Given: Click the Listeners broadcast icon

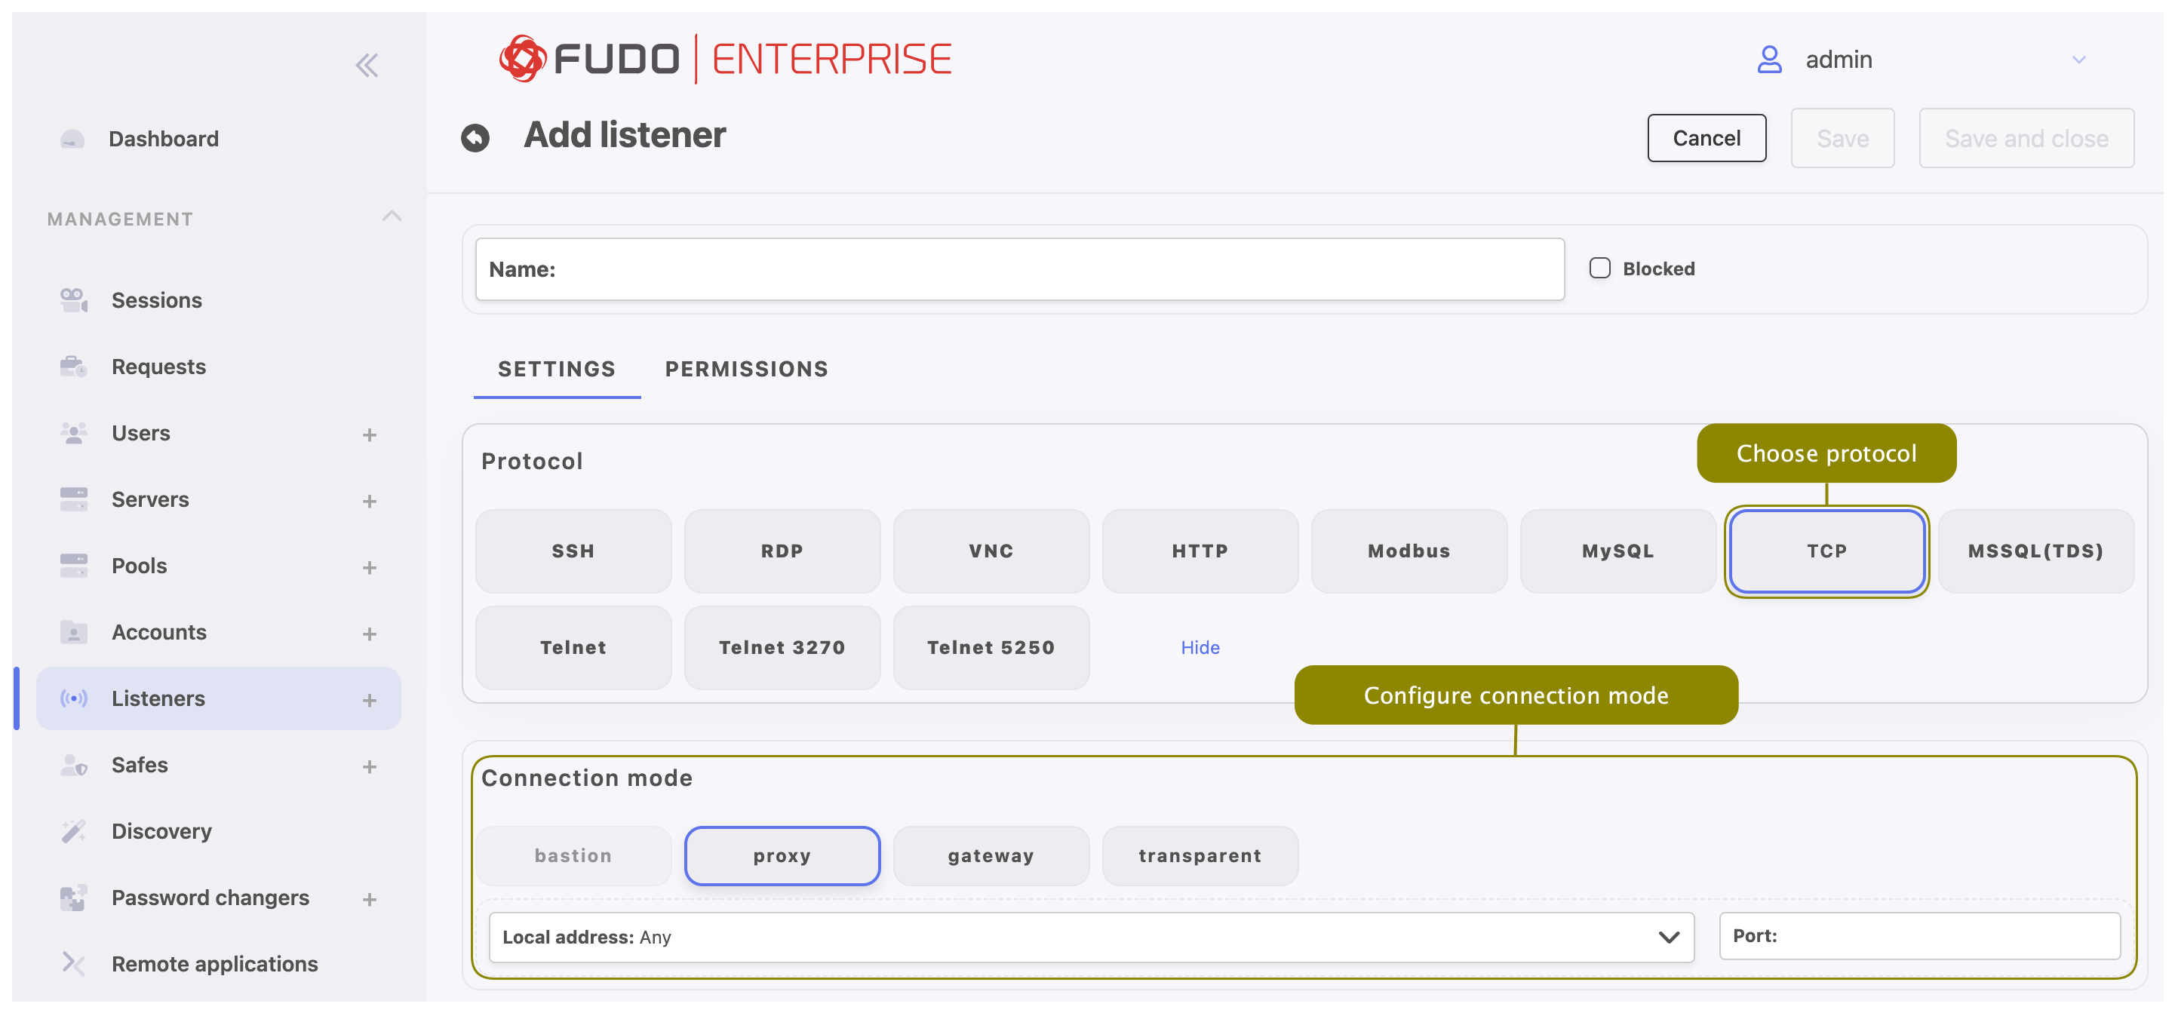Looking at the screenshot, I should [x=73, y=698].
